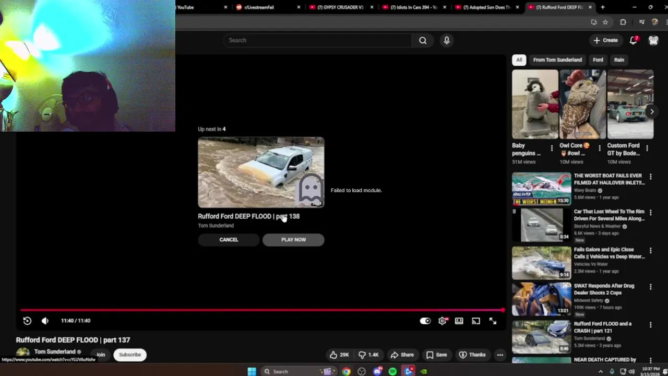This screenshot has width=668, height=376.
Task: Open the Custom Ford GT short
Action: pos(630,104)
